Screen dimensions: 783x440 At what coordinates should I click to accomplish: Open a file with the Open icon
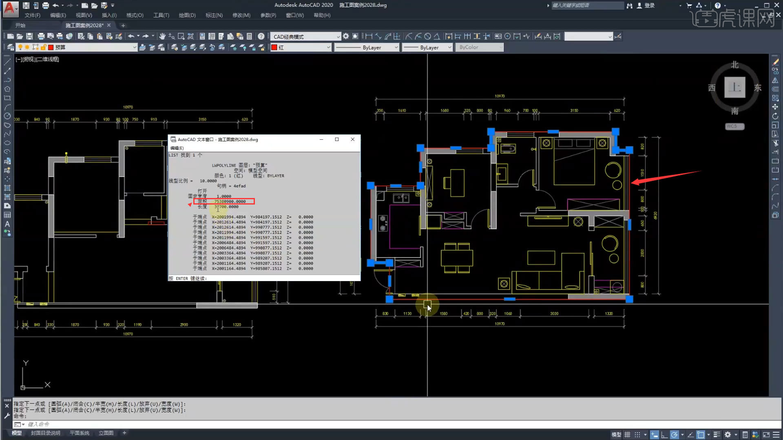pos(20,36)
